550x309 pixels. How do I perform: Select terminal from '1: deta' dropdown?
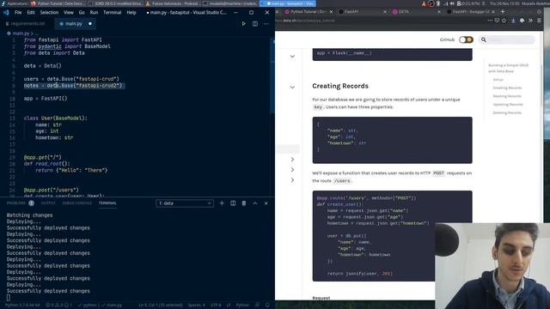pyautogui.click(x=185, y=203)
